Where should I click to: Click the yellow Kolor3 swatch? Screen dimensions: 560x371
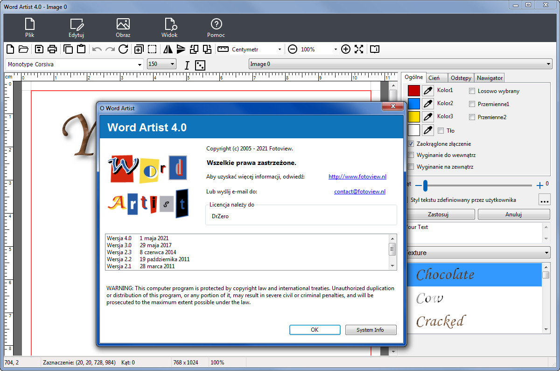coord(414,117)
